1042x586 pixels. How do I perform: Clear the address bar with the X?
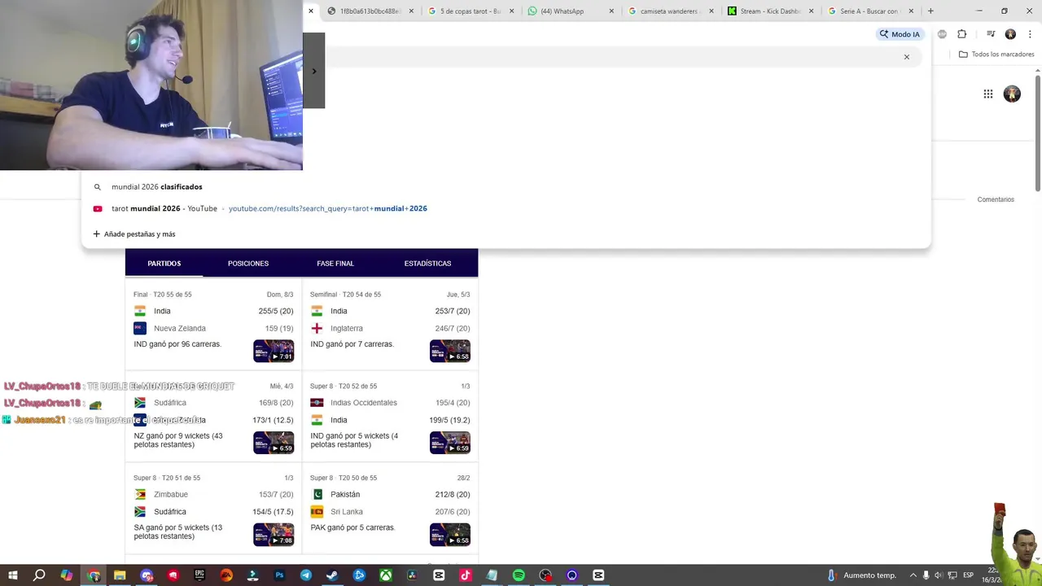tap(906, 57)
